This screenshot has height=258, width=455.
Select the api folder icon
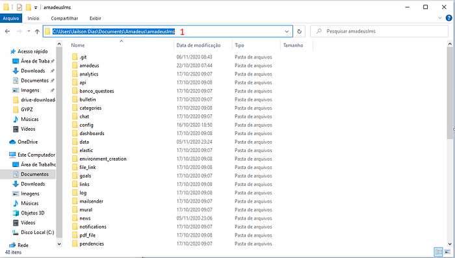pyautogui.click(x=75, y=83)
